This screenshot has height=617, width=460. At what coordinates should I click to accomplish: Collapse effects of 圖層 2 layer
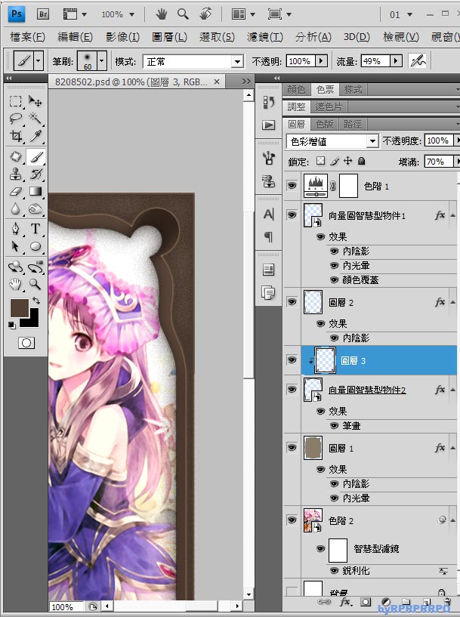pyautogui.click(x=453, y=302)
